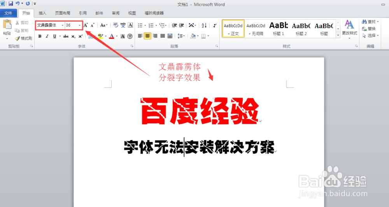Apply the red font color A

[x=112, y=36]
